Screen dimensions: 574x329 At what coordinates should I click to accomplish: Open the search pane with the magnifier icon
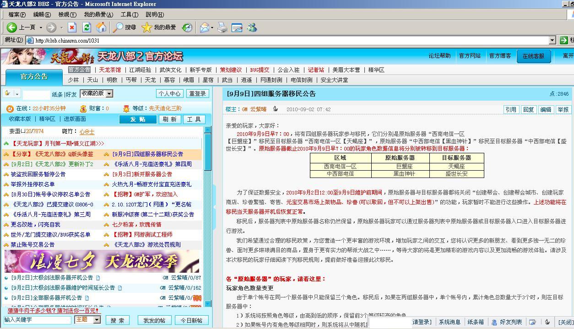pyautogui.click(x=118, y=27)
